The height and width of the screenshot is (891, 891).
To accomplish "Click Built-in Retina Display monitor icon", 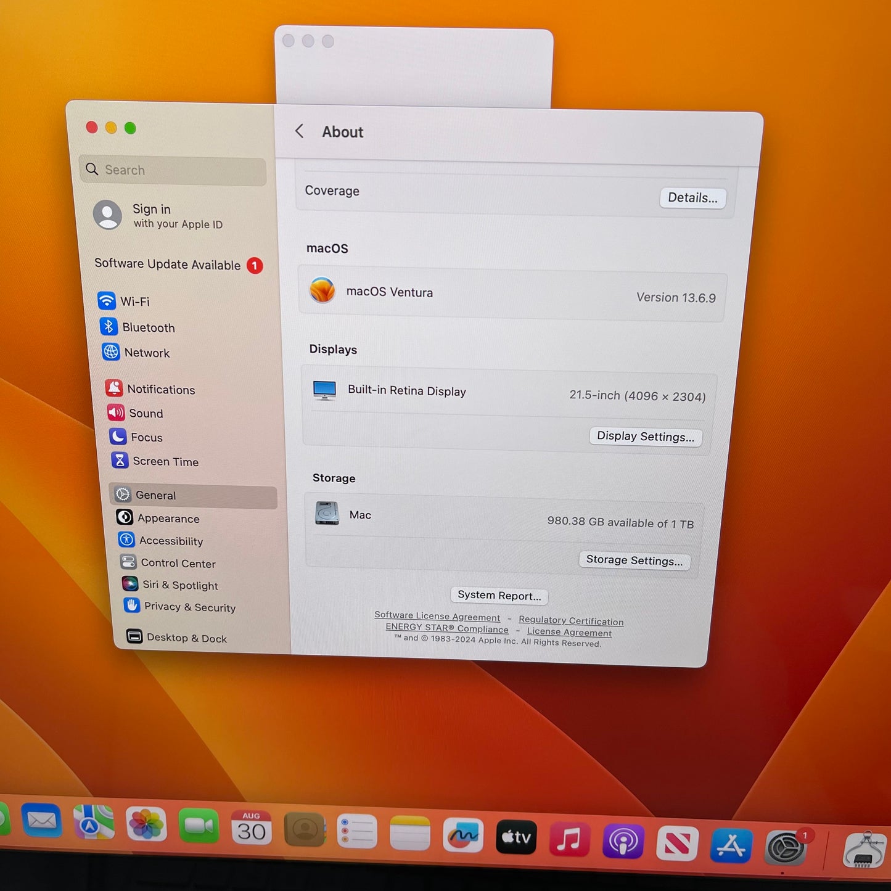I will 324,390.
